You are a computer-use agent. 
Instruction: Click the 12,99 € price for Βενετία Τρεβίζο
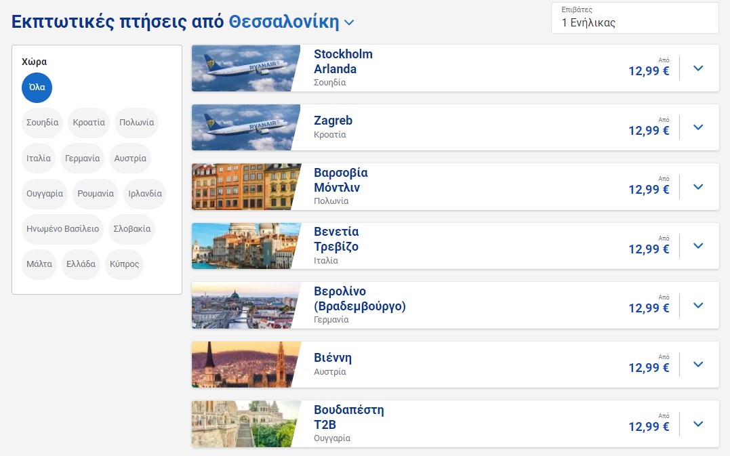coord(649,249)
